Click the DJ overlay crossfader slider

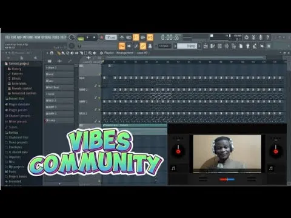coord(227,179)
